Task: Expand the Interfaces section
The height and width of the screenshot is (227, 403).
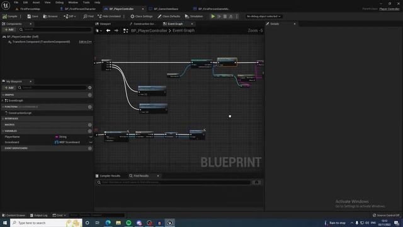Action: [x=3, y=119]
